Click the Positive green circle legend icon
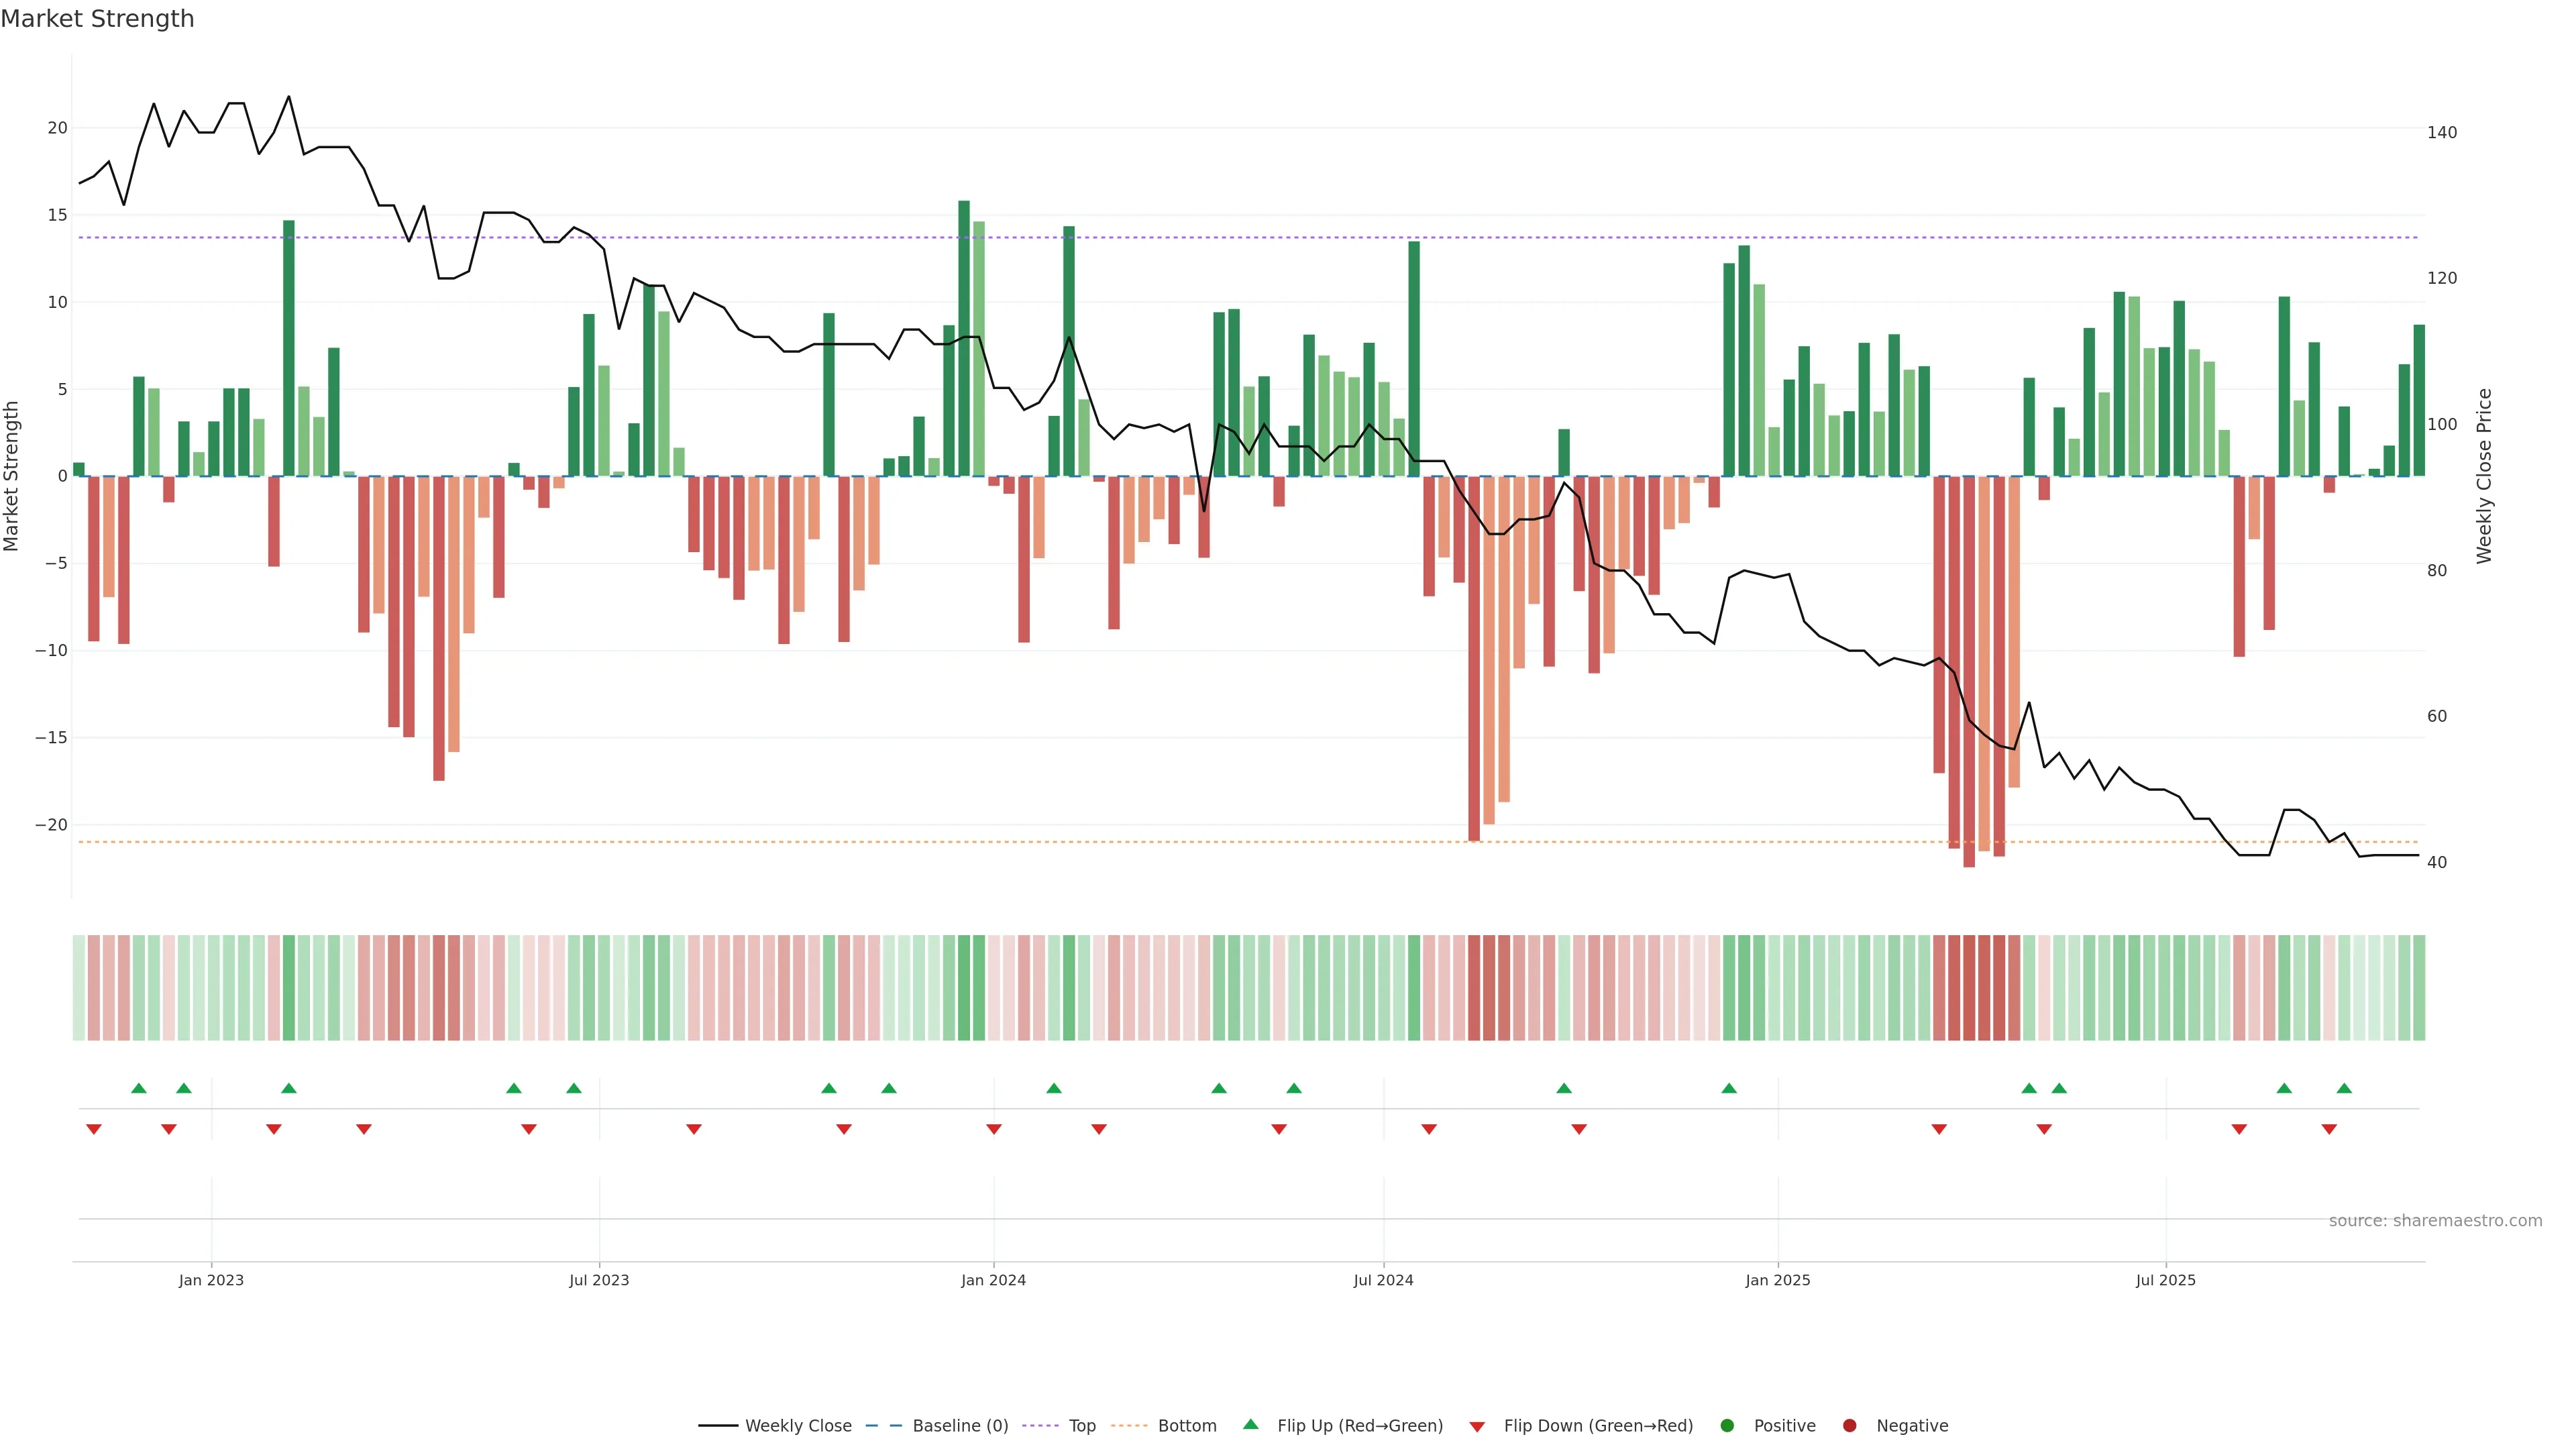 coord(1727,1425)
